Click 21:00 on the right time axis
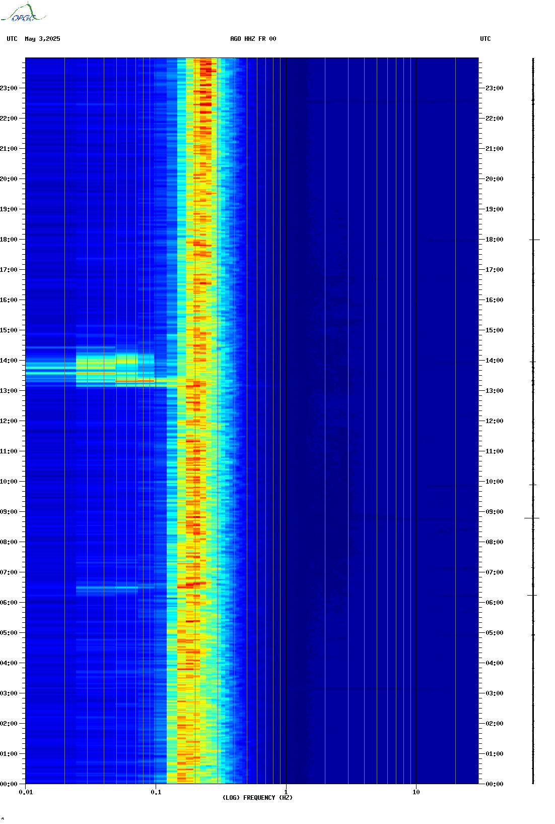The width and height of the screenshot is (555, 824). pos(495,149)
